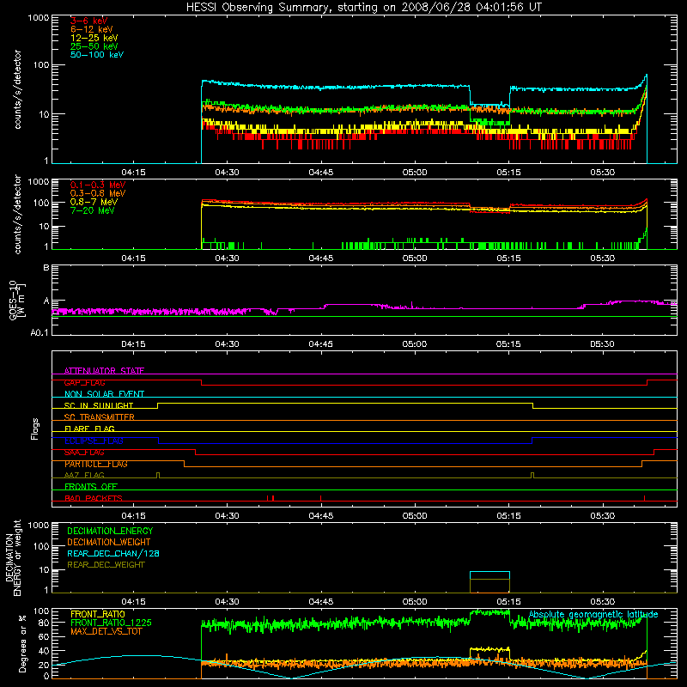Click the REAR_DEC_CHAN/128 legend label
Screen dimensions: 687x687
[113, 553]
